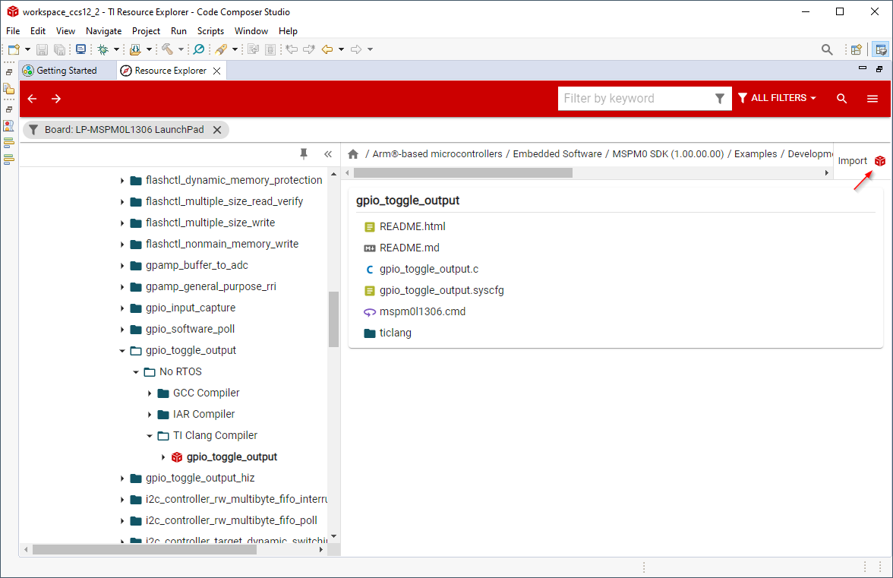This screenshot has height=578, width=893.
Task: Open the README.html file
Action: click(x=412, y=226)
